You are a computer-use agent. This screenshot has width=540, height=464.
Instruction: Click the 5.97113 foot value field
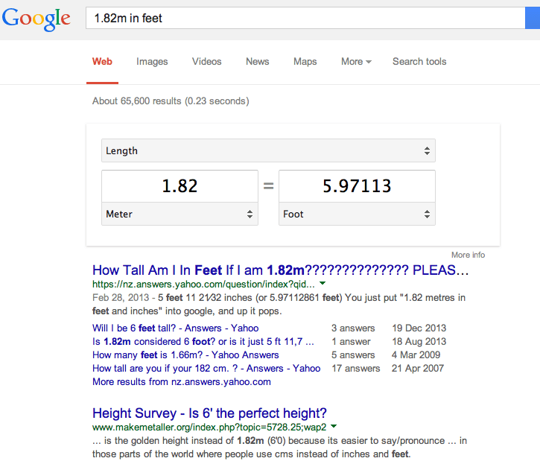pyautogui.click(x=357, y=186)
